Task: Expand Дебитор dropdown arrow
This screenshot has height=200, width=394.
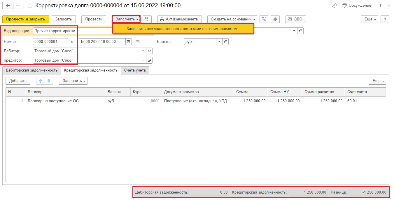Action: click(x=143, y=51)
